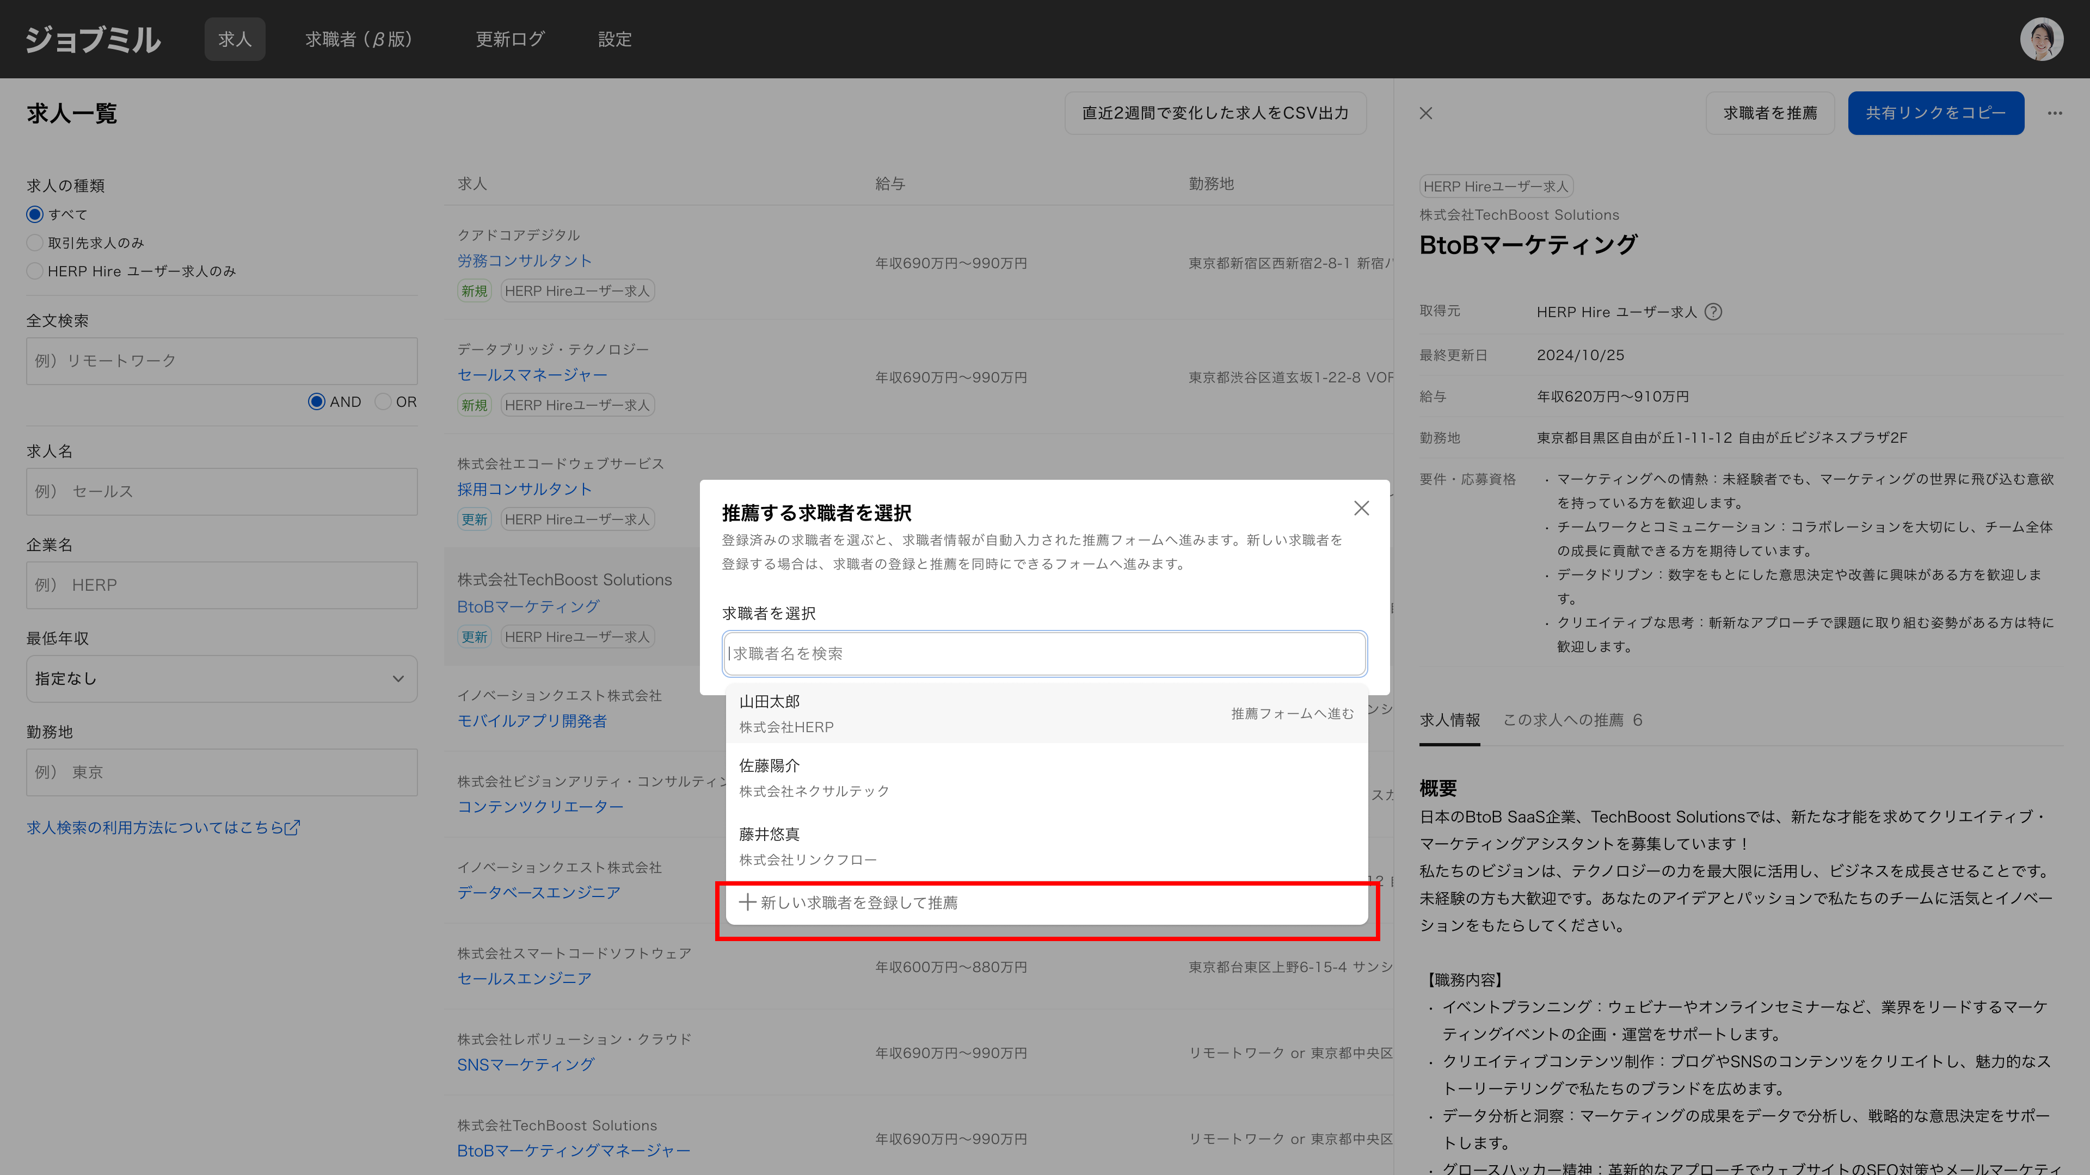Close the candidate selection dialog
The height and width of the screenshot is (1175, 2090).
coord(1361,509)
